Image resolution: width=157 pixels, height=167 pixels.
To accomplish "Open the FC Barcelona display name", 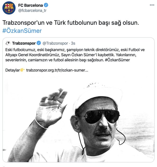I will coord(30,5).
